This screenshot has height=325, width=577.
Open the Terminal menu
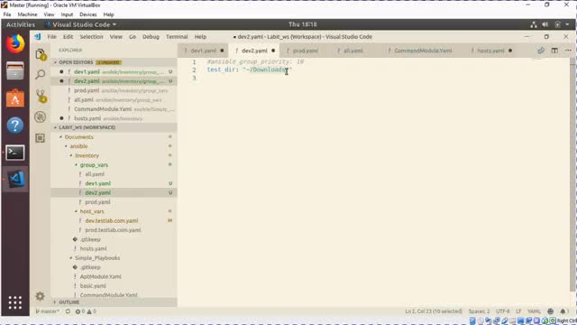click(177, 37)
